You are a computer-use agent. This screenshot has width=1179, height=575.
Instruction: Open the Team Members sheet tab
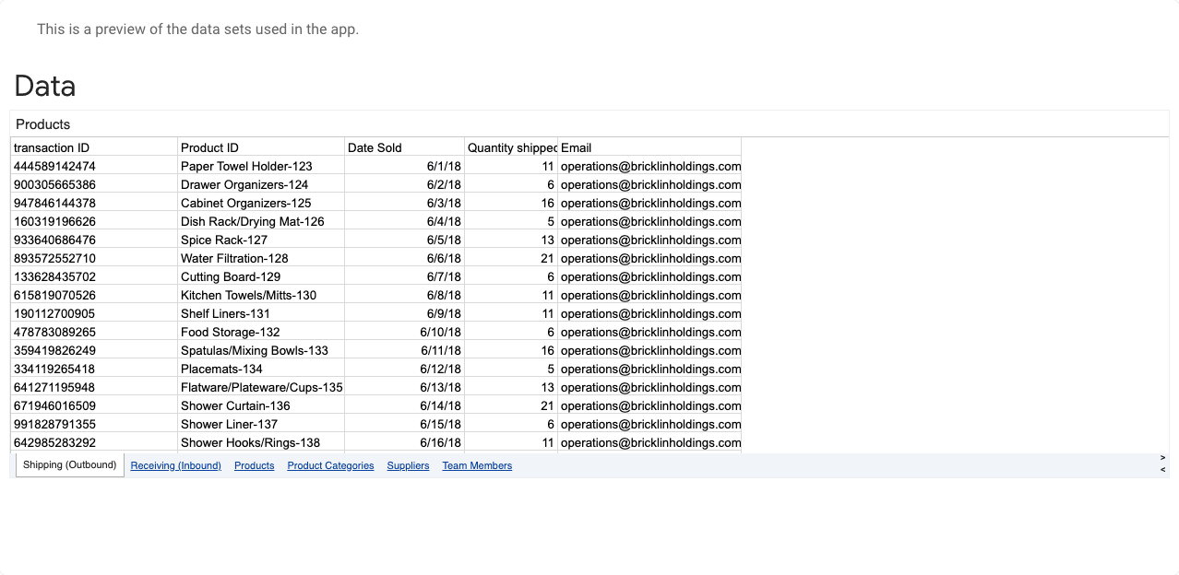477,466
